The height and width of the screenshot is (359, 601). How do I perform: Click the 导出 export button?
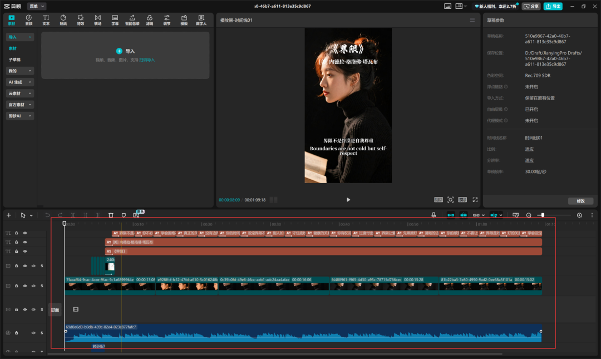[553, 6]
